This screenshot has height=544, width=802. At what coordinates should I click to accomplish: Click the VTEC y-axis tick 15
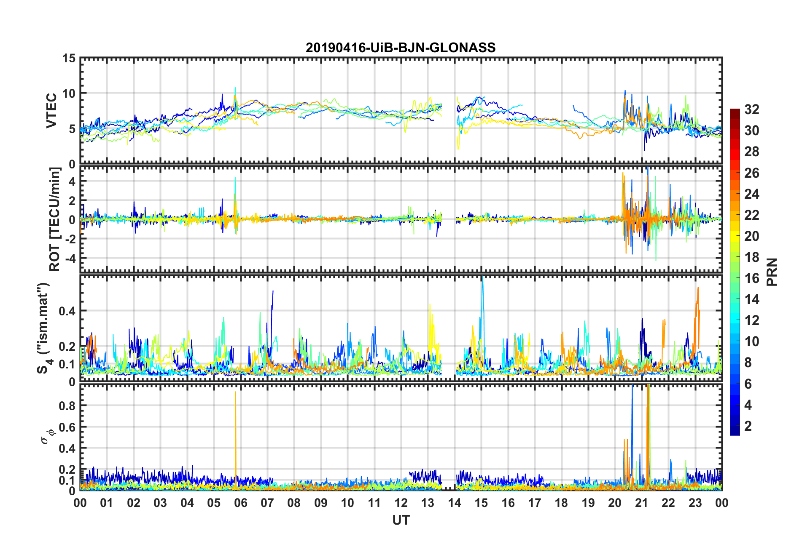69,59
